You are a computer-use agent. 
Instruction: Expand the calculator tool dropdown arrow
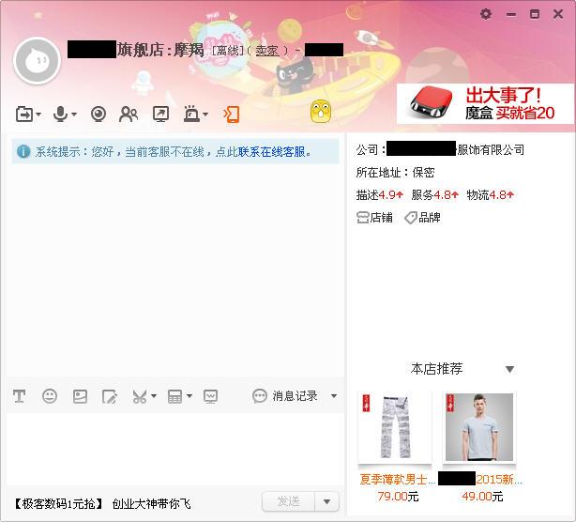click(189, 396)
